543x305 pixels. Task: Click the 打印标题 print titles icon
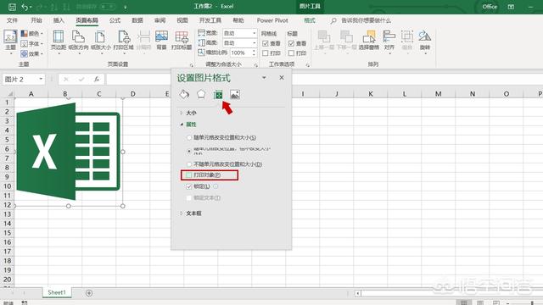(182, 36)
